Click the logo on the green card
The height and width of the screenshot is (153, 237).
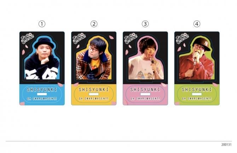pos(182,38)
